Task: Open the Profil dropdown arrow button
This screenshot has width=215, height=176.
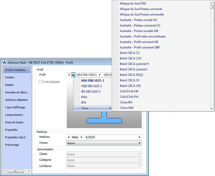Action: coord(73,75)
